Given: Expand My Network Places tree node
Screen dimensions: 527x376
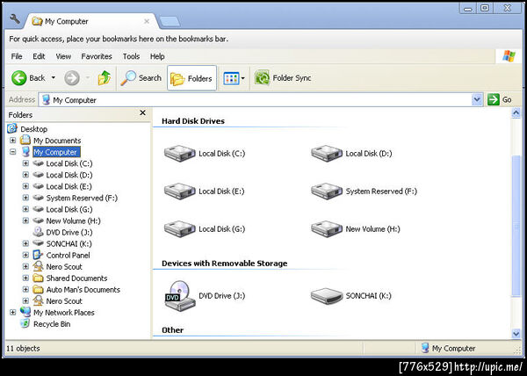Looking at the screenshot, I should [13, 312].
